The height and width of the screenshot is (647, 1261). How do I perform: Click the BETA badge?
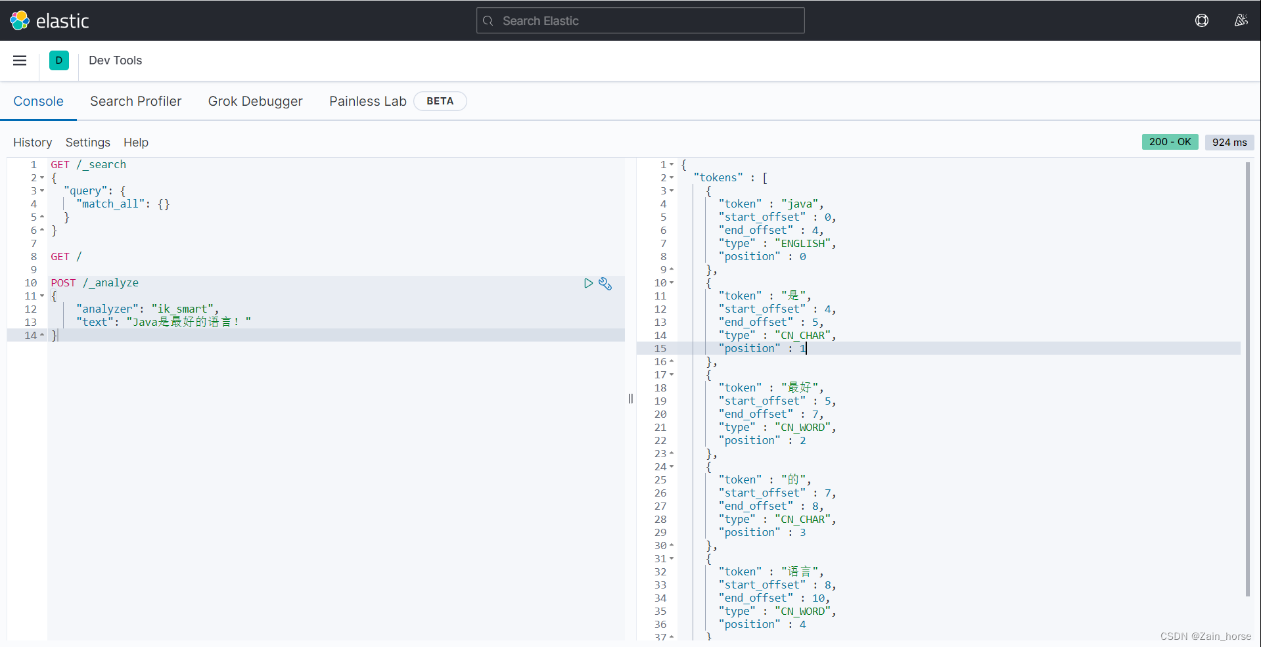tap(440, 101)
